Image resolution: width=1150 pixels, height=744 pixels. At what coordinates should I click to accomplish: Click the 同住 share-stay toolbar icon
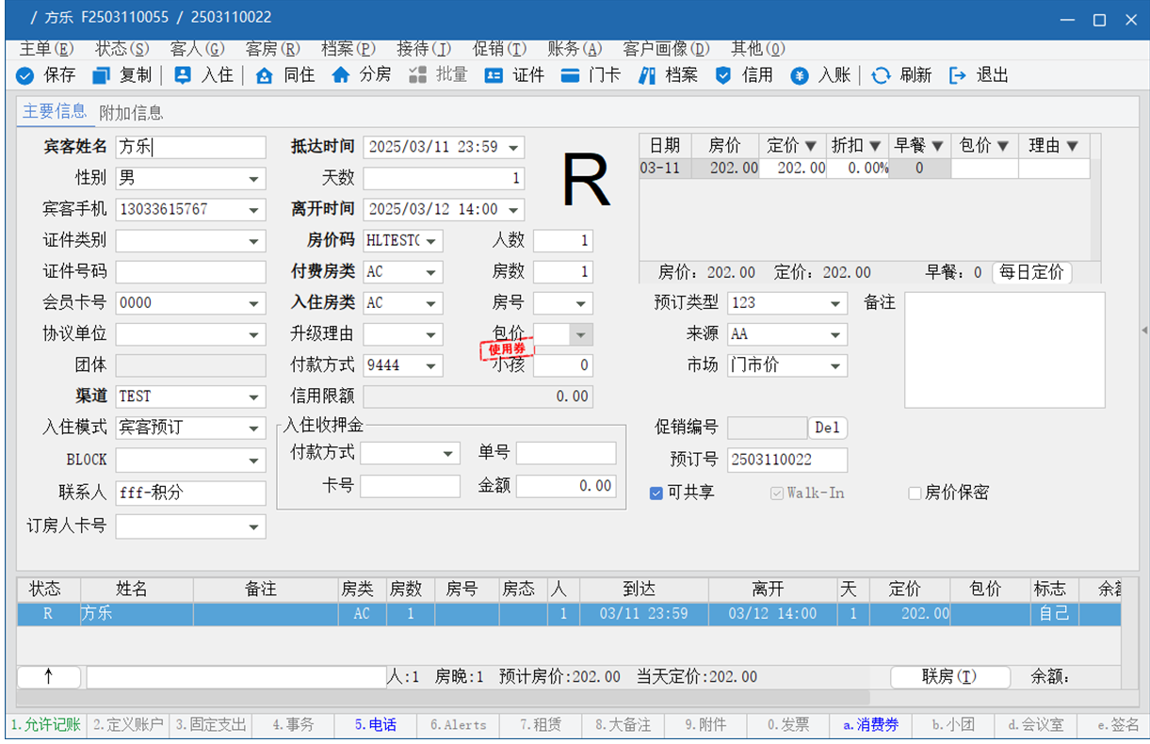click(x=265, y=75)
